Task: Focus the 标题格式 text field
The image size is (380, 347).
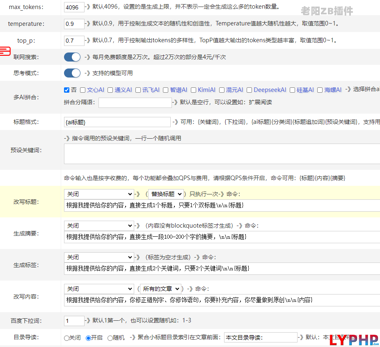Action: pyautogui.click(x=117, y=122)
